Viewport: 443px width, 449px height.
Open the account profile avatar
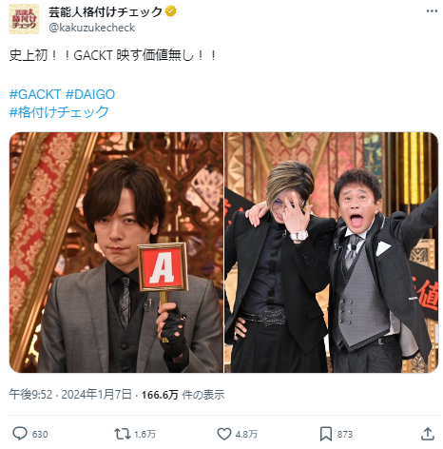(x=24, y=19)
